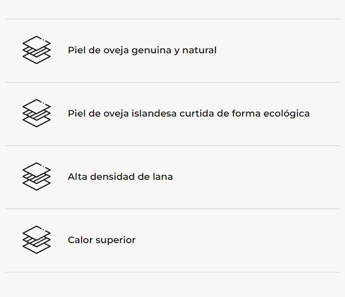The width and height of the screenshot is (345, 297).
Task: Click the layers icon beside "Alta densidad de lana"
Action: [37, 177]
